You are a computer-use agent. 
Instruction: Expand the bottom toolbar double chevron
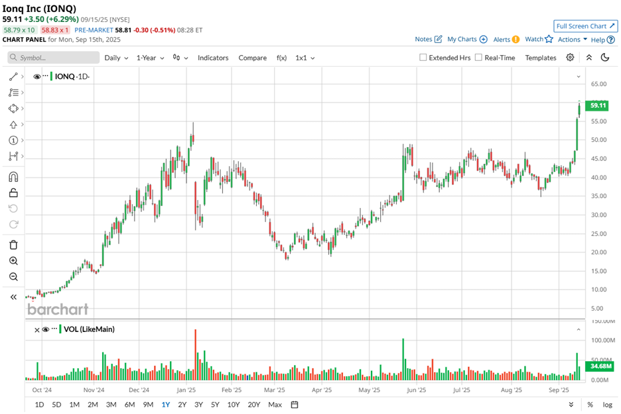(x=571, y=405)
